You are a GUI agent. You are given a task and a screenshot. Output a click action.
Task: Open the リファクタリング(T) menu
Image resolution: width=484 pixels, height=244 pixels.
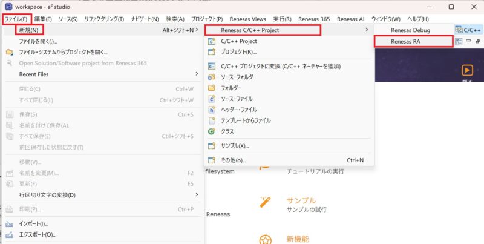[x=104, y=19]
